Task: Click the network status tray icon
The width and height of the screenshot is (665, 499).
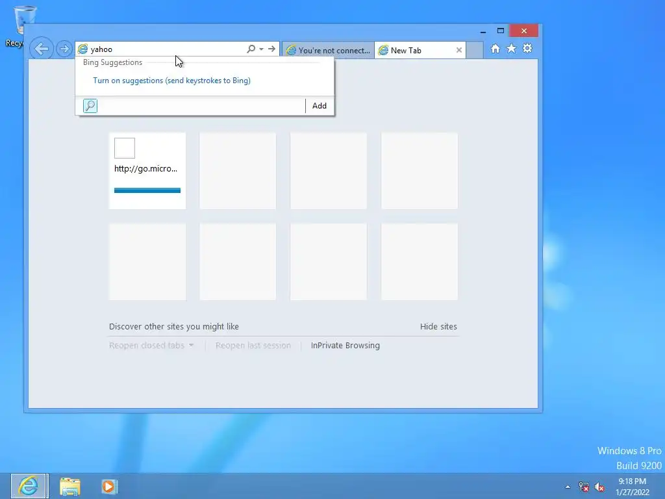Action: click(x=584, y=487)
